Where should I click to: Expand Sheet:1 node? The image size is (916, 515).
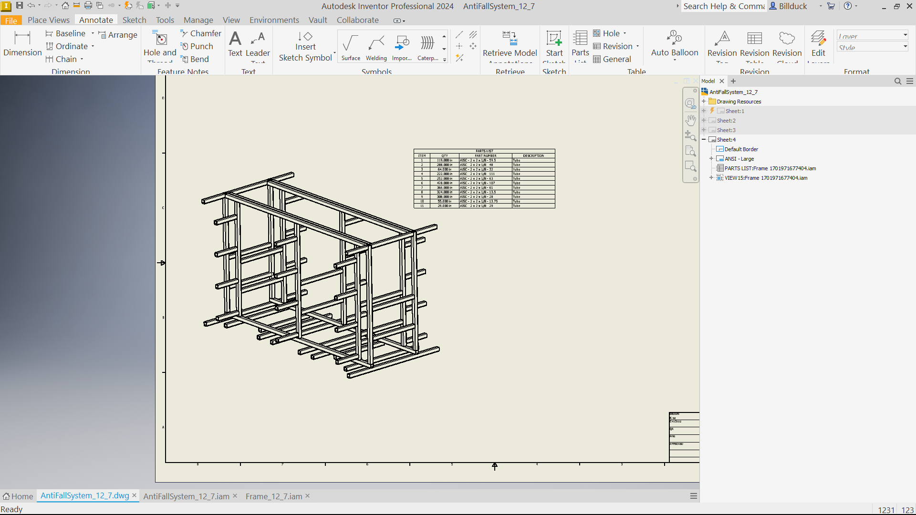point(704,111)
